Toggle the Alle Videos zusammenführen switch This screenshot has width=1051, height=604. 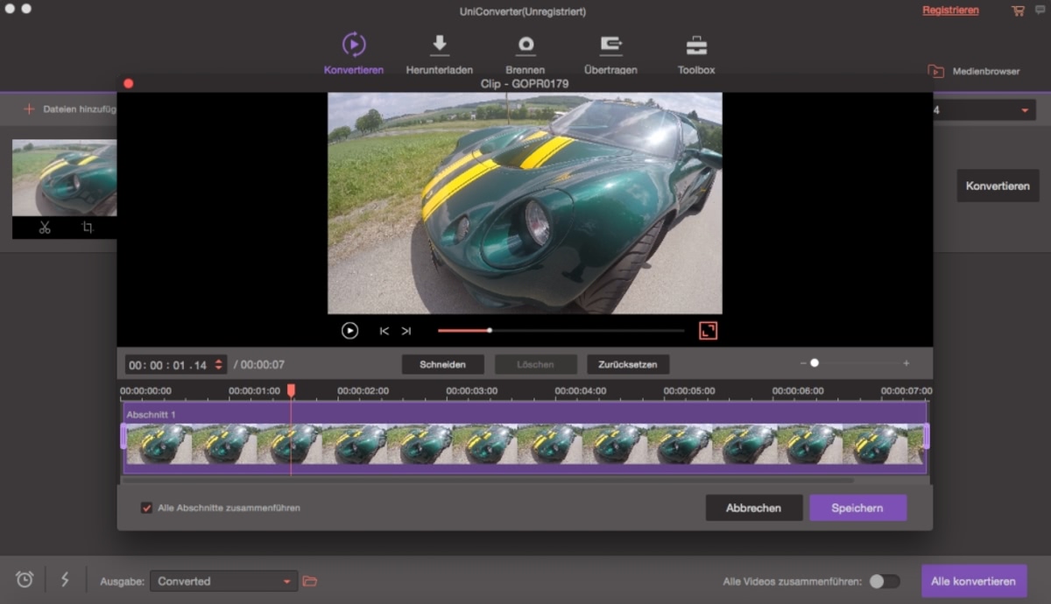[884, 581]
